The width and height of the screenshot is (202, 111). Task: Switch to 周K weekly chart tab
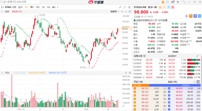coord(32,7)
